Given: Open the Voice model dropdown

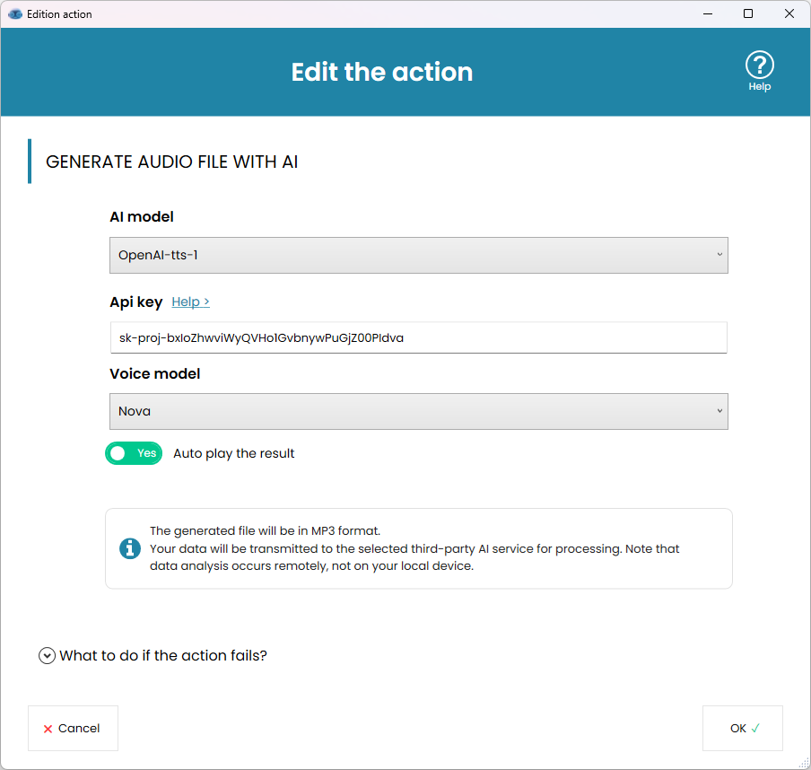Looking at the screenshot, I should (x=418, y=410).
